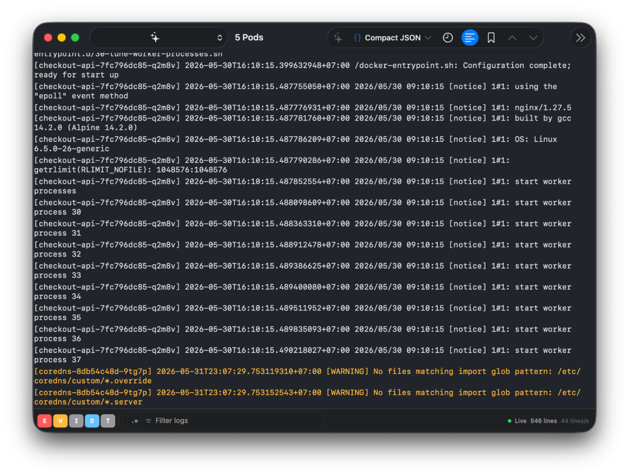
Task: Click the 5 Pods label
Action: (249, 38)
